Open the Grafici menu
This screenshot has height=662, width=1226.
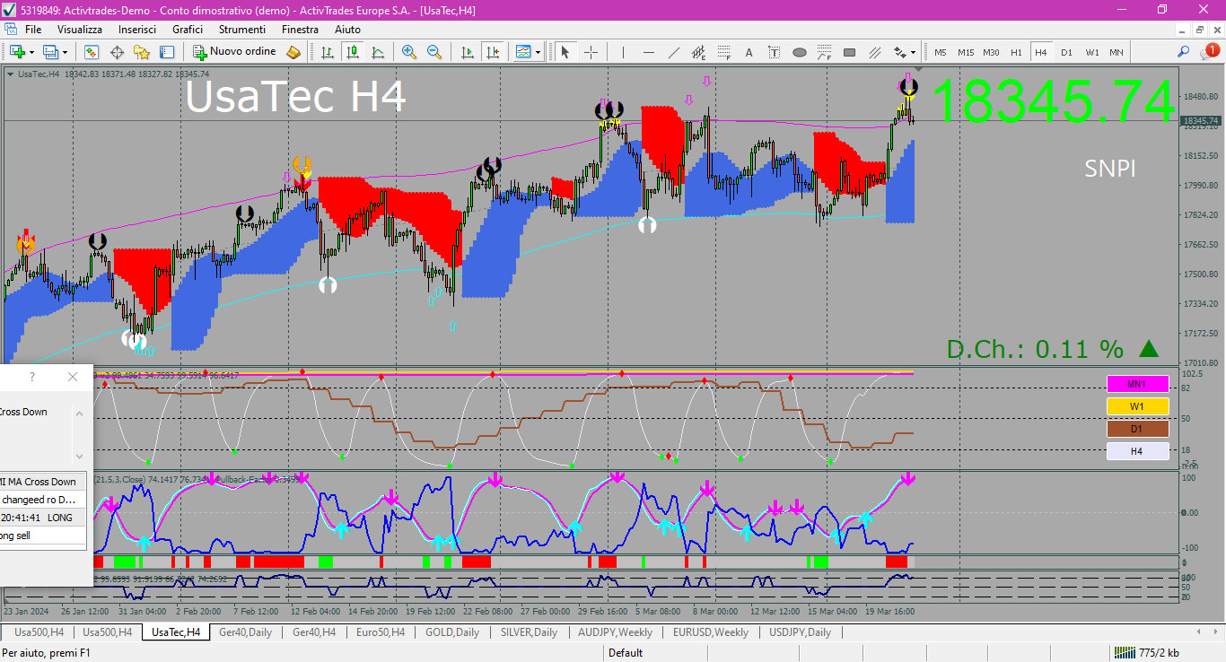click(x=188, y=29)
